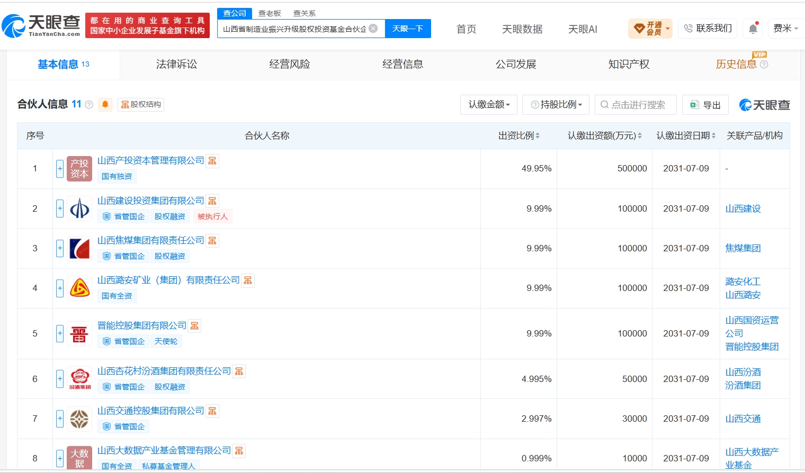Expand row 1 with the plus toggle
805x473 pixels.
tap(60, 169)
